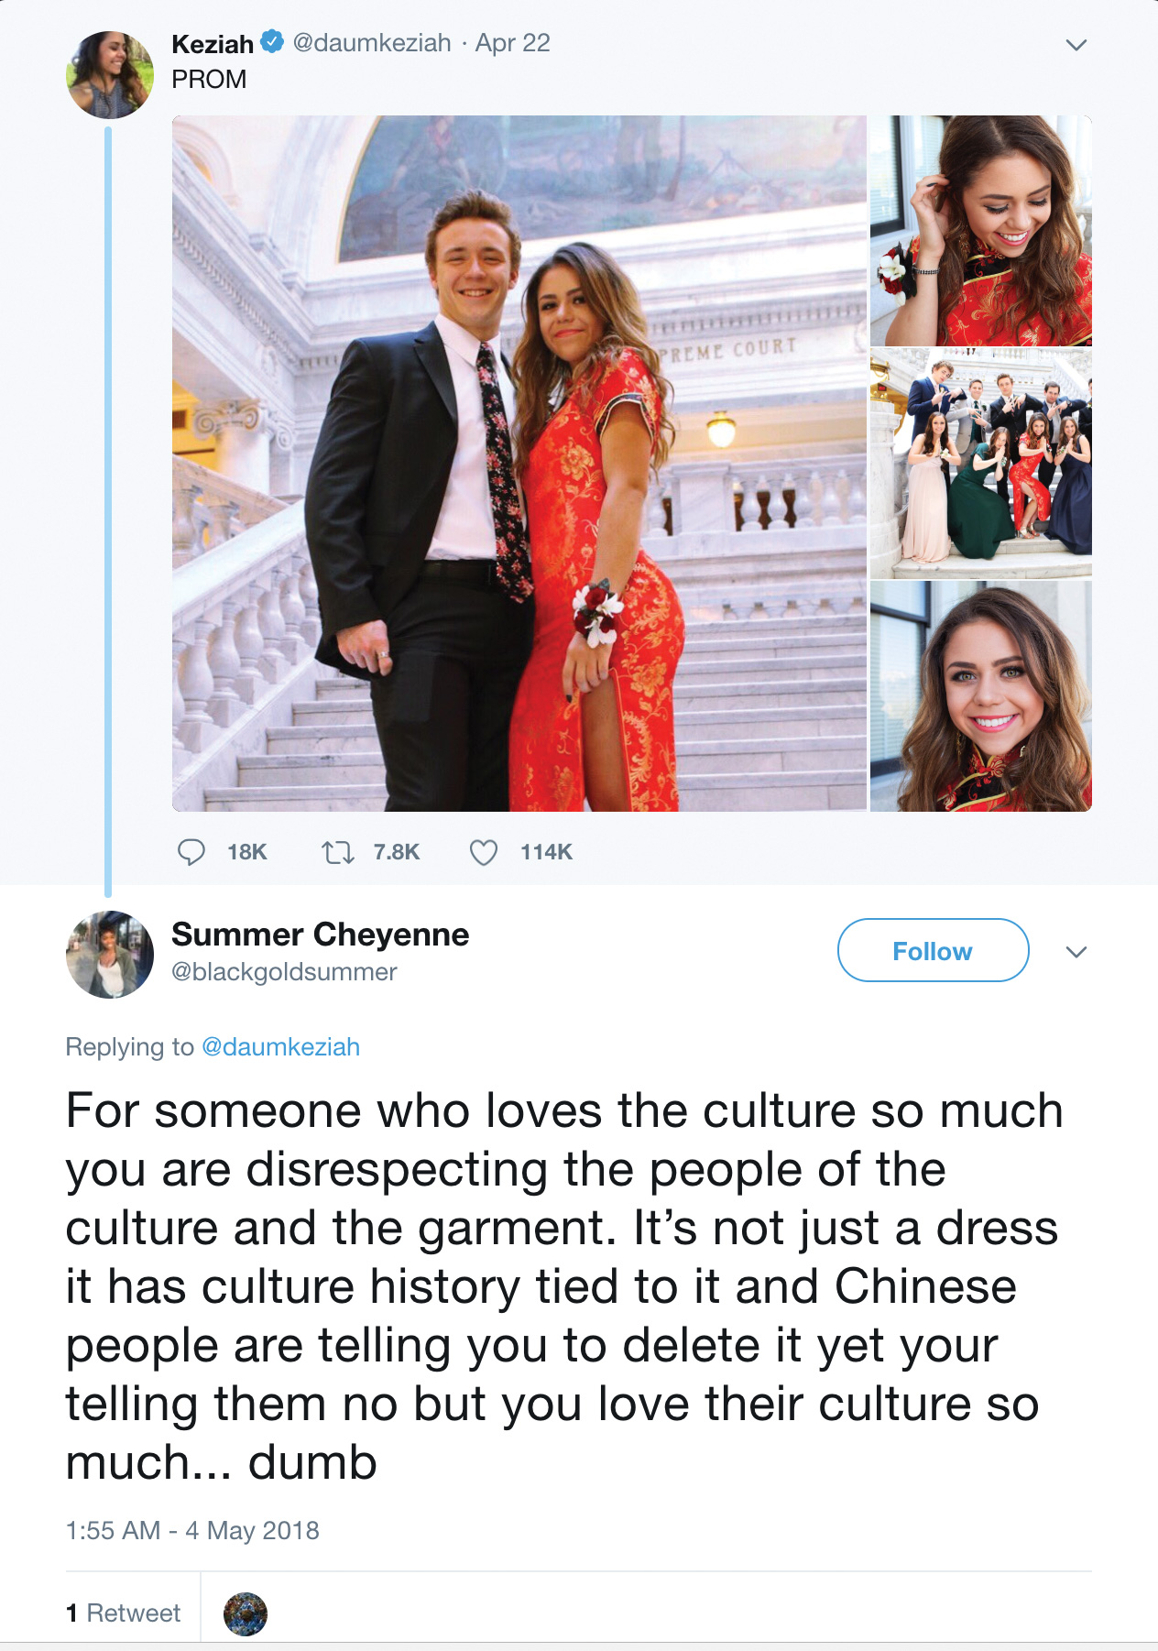The image size is (1158, 1651).
Task: Open the @daumkeziah reply mention link
Action: (x=280, y=1047)
